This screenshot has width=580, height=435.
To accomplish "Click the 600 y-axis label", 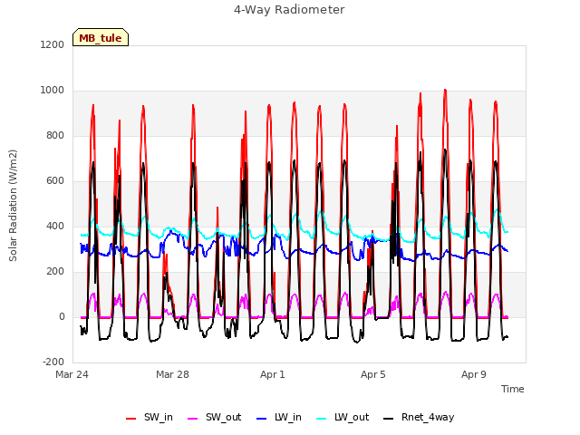I will (55, 181).
